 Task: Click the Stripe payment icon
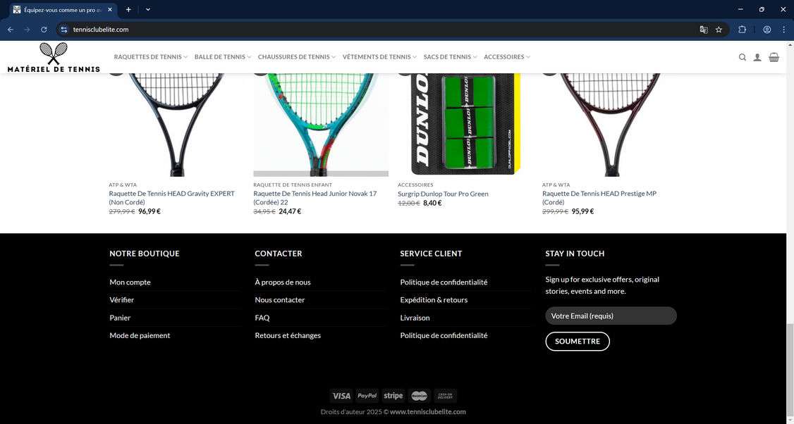coord(393,396)
